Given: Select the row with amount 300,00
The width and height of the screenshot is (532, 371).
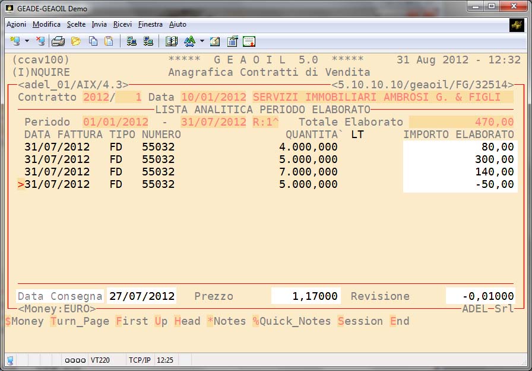Looking at the screenshot, I should click(266, 159).
